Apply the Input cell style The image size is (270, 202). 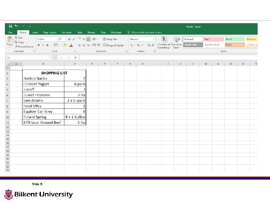click(234, 45)
